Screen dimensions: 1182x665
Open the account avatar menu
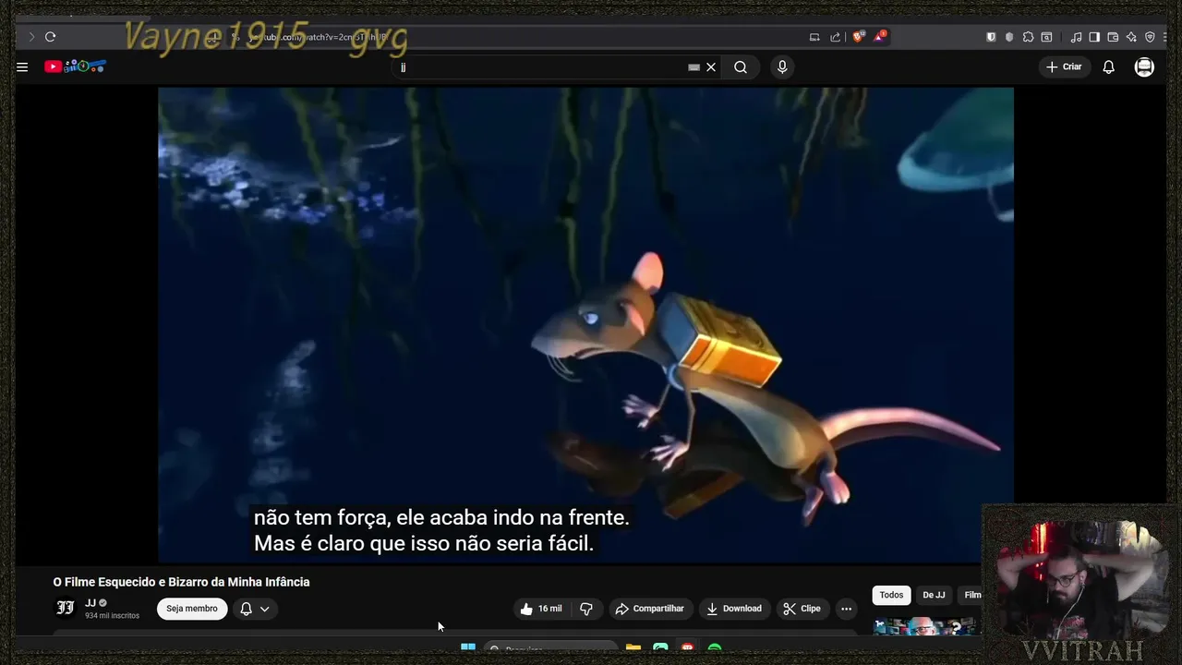pyautogui.click(x=1144, y=66)
